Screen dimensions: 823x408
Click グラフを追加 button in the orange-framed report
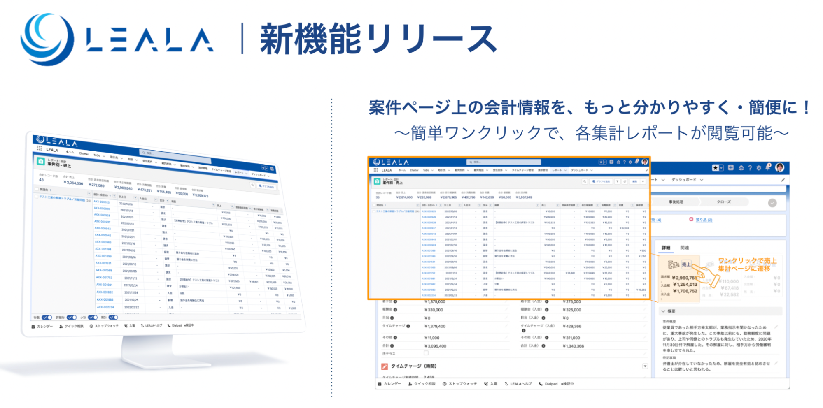tap(602, 181)
